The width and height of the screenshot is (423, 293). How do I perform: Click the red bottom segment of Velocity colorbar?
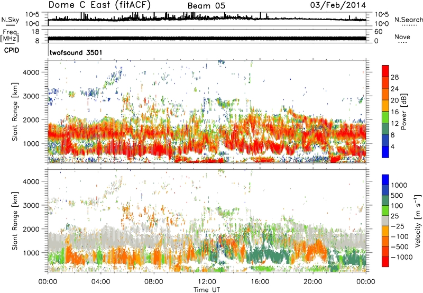click(385, 262)
